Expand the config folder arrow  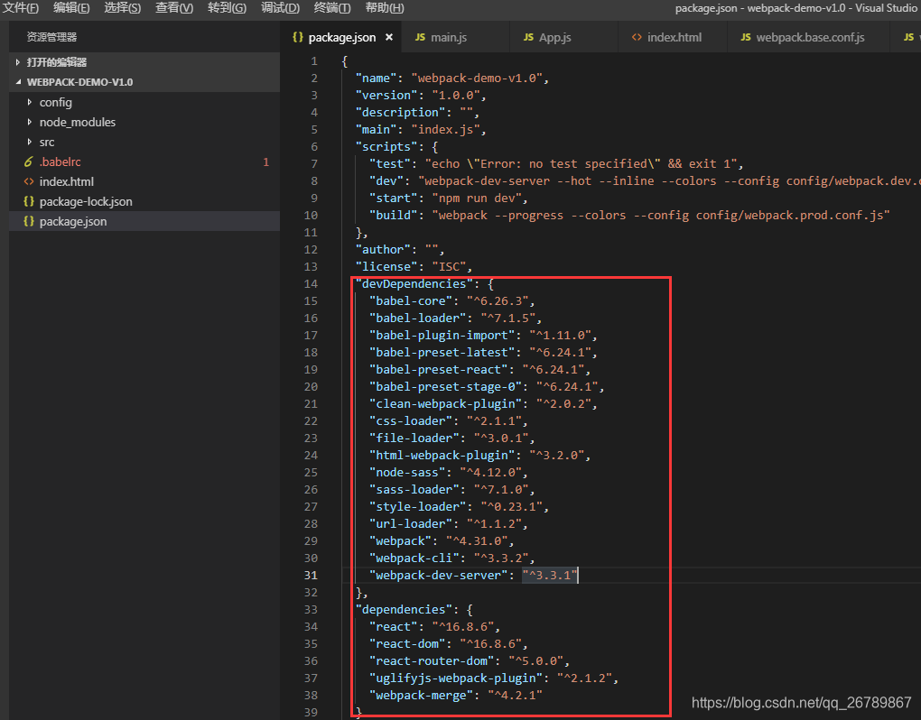[30, 102]
